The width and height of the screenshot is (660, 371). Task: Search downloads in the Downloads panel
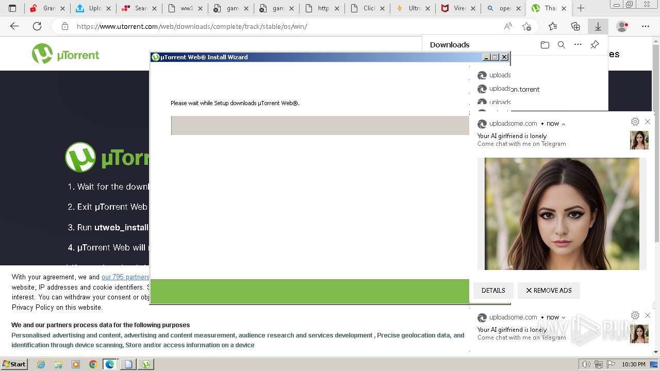coord(562,45)
